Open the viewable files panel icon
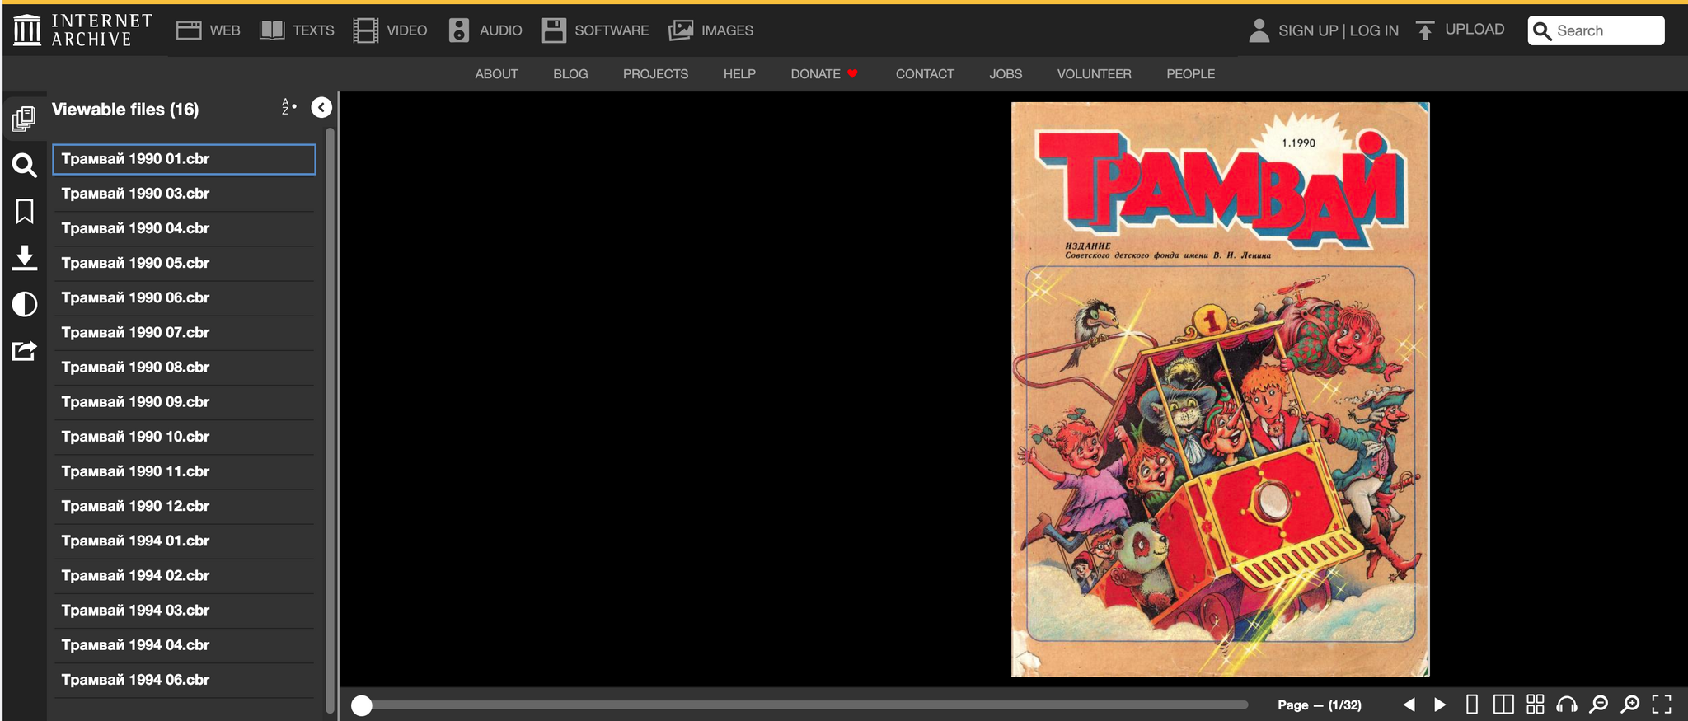Image resolution: width=1688 pixels, height=721 pixels. click(x=24, y=119)
